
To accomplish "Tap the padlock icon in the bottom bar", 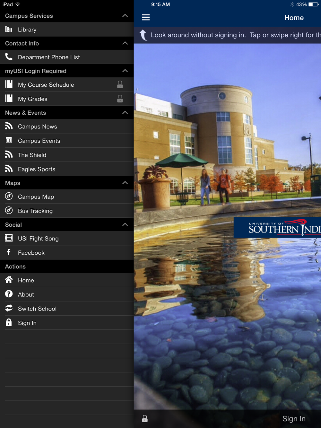I will [145, 418].
